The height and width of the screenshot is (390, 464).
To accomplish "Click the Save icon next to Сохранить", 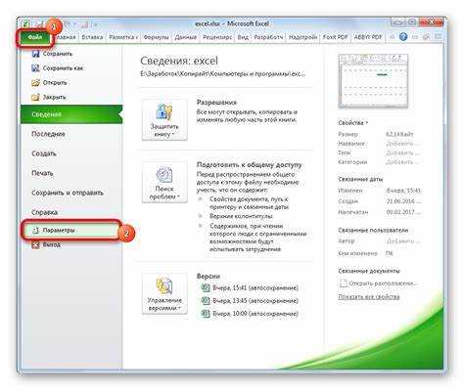I will point(35,54).
